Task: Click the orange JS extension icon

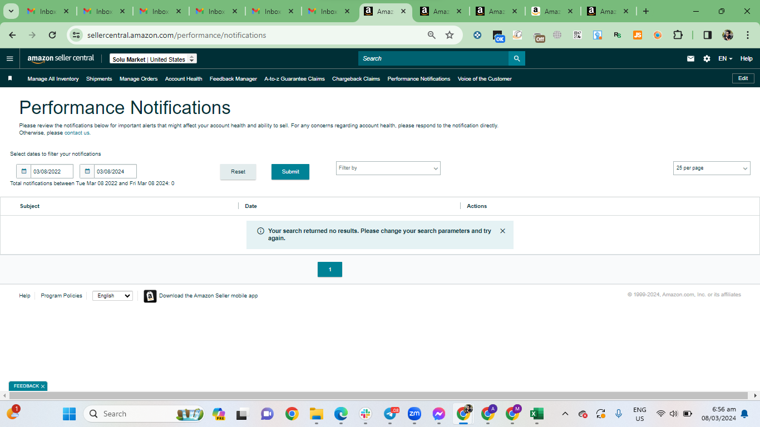Action: (x=638, y=35)
